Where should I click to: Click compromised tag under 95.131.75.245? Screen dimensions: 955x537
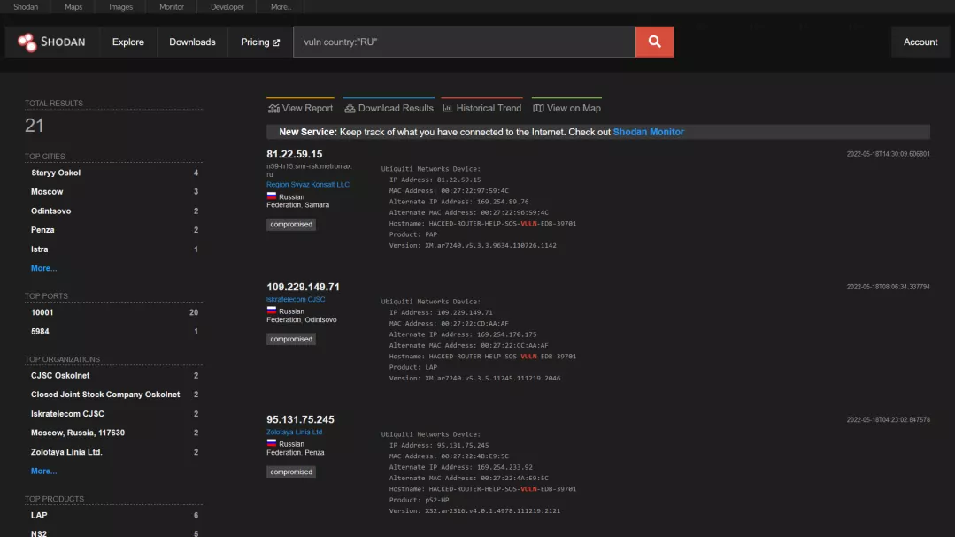click(291, 472)
